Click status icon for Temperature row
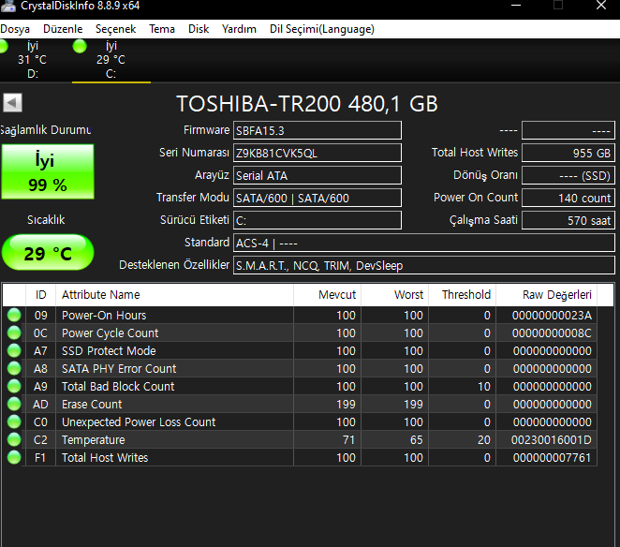This screenshot has height=547, width=620. [14, 440]
